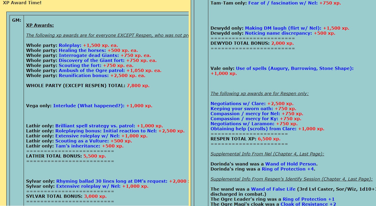376x206 pixels.
Task: Click 'Making DM laugh (flirt w/ Nel):' text
Action: coord(283,28)
